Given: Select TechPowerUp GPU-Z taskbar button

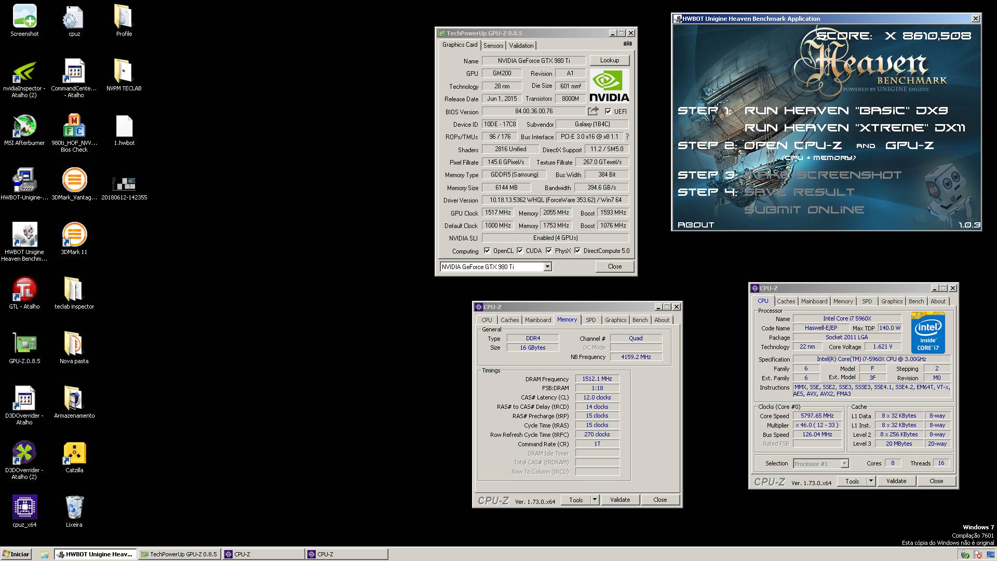Looking at the screenshot, I should (x=180, y=554).
